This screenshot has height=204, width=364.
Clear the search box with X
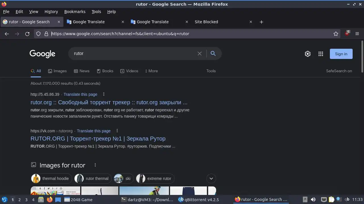200,54
